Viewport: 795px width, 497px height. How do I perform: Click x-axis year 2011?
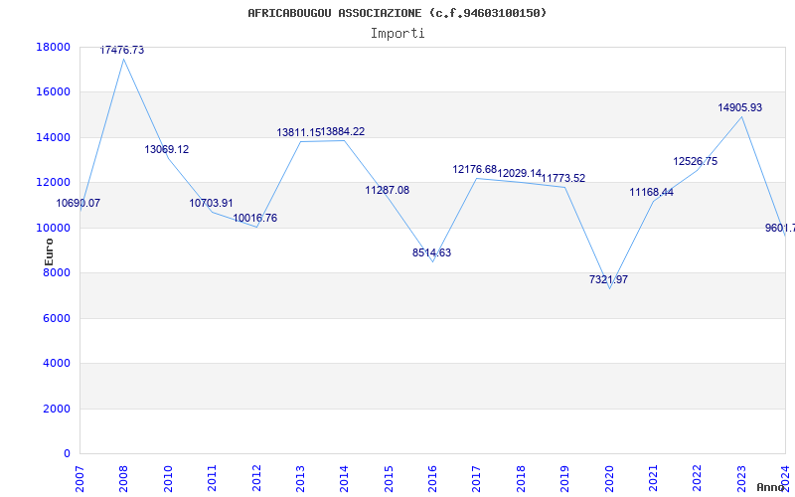point(212,478)
